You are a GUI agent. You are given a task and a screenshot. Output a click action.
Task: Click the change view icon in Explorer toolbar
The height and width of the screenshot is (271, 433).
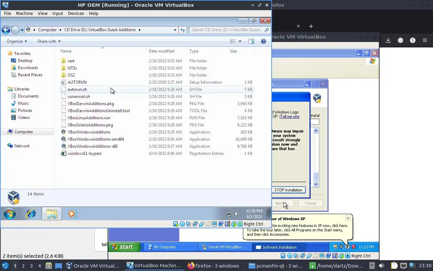click(233, 41)
